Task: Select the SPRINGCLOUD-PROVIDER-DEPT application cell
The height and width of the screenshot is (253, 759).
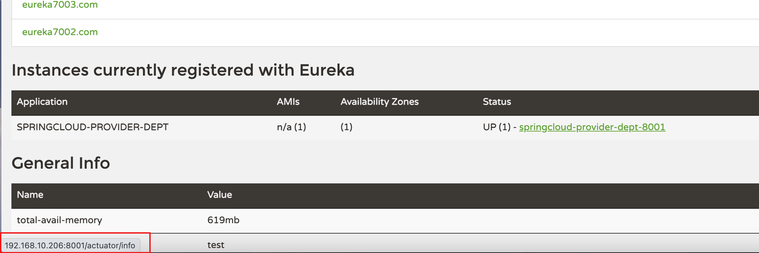Action: coord(93,127)
